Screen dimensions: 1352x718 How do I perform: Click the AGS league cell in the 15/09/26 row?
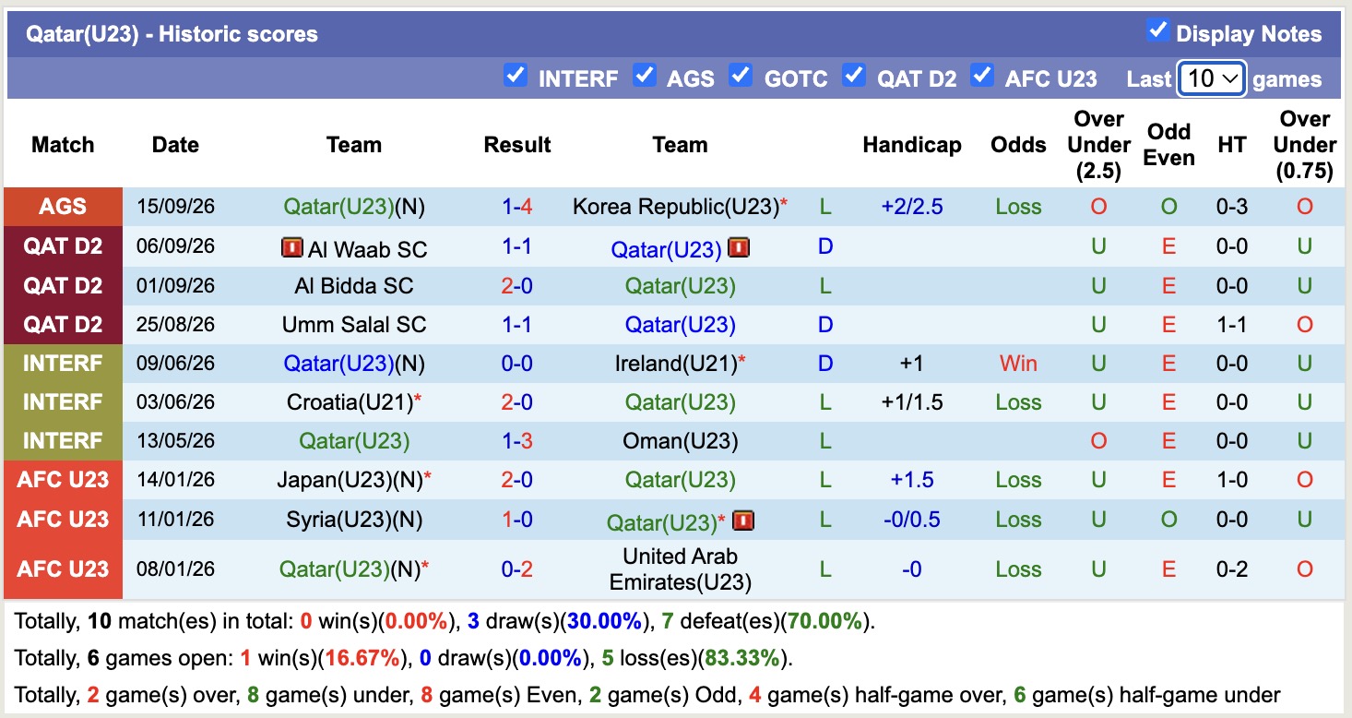click(63, 207)
